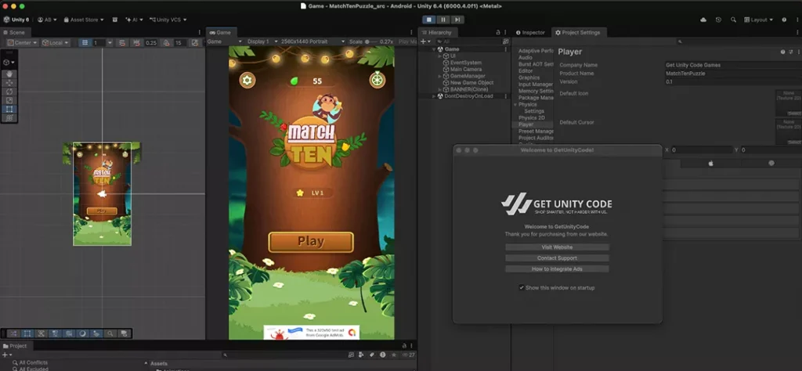Click Contact Support button
This screenshot has height=371, width=802.
pyautogui.click(x=557, y=258)
